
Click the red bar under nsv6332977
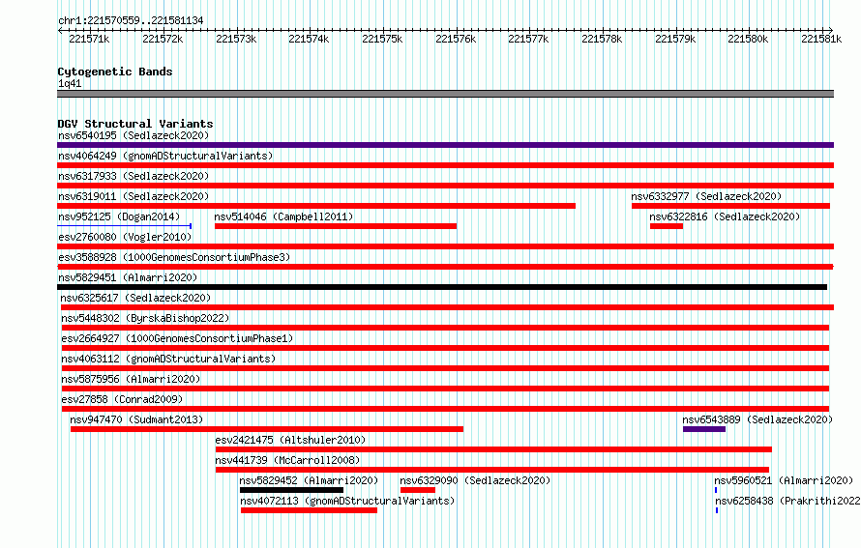730,206
